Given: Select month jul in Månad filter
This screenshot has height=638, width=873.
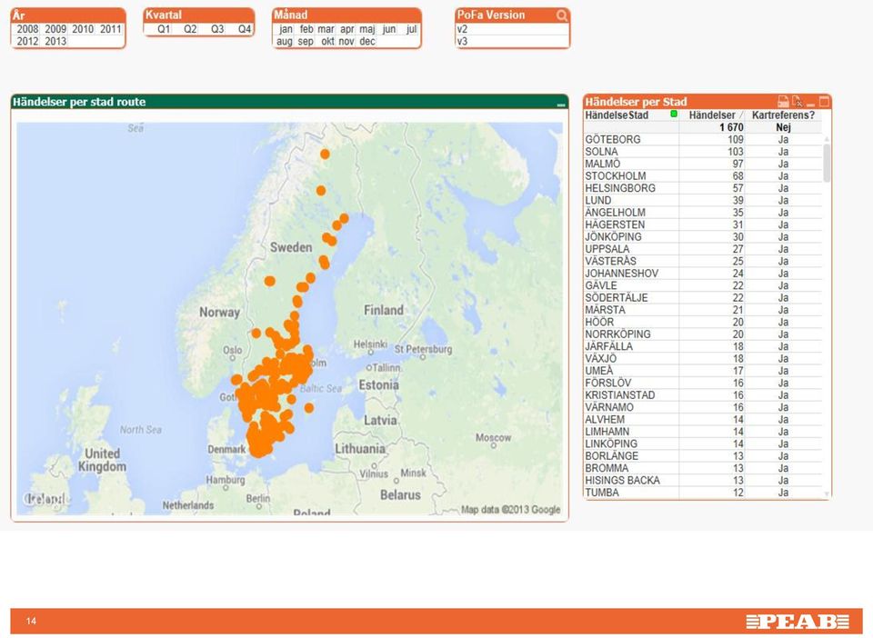Looking at the screenshot, I should click(411, 29).
